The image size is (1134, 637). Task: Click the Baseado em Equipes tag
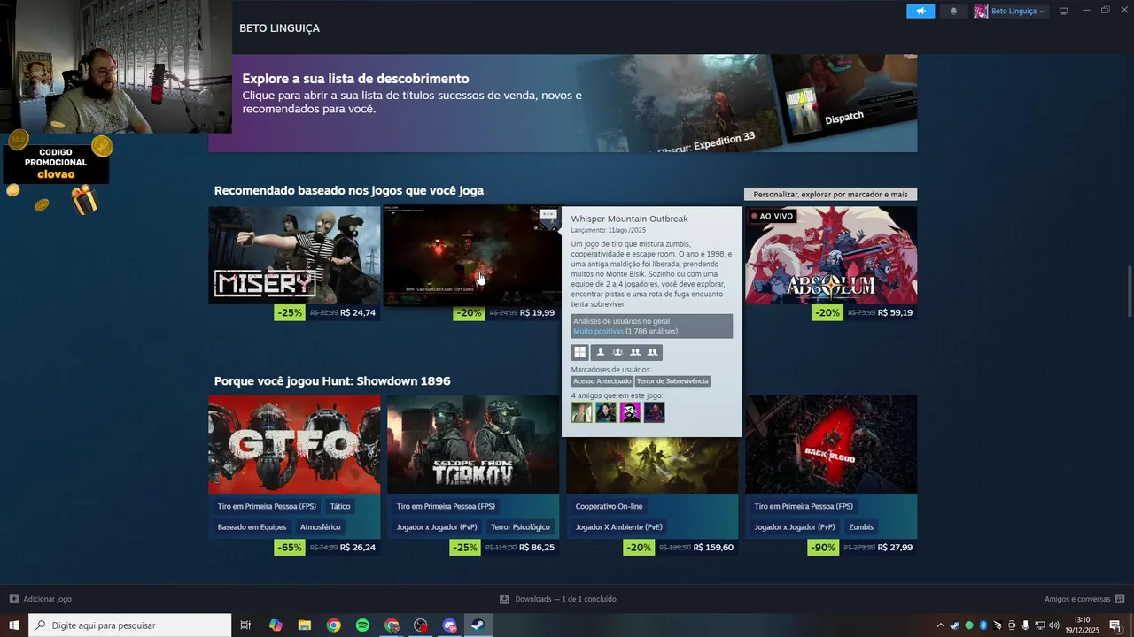click(x=252, y=526)
